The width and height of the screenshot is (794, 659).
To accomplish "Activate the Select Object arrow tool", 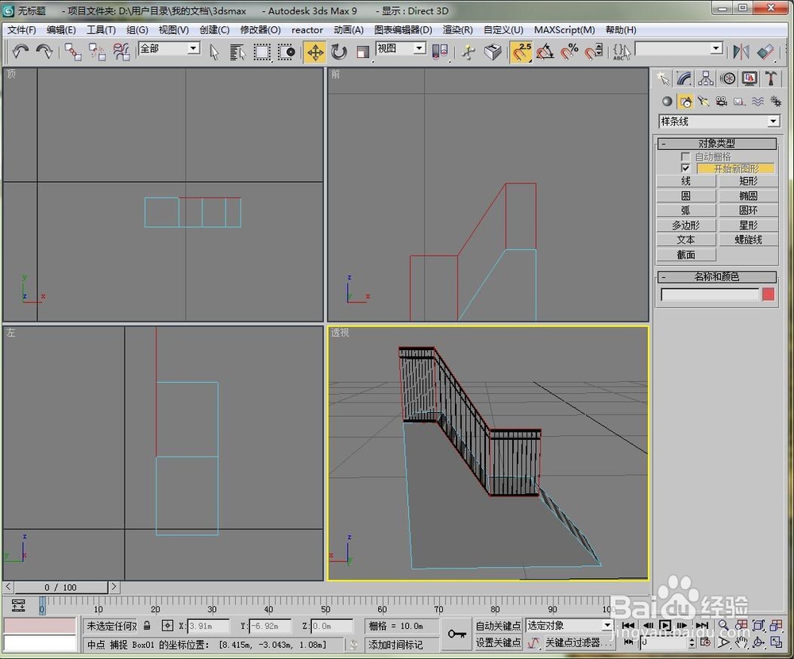I will (214, 52).
